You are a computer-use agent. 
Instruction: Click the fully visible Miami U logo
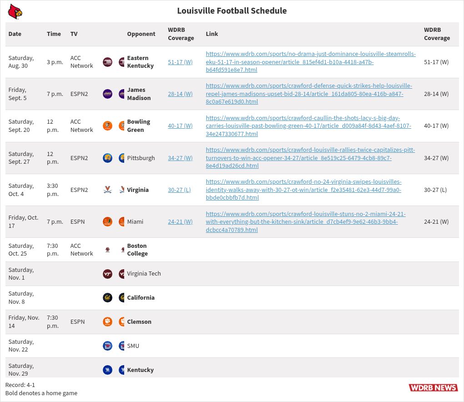coord(107,222)
